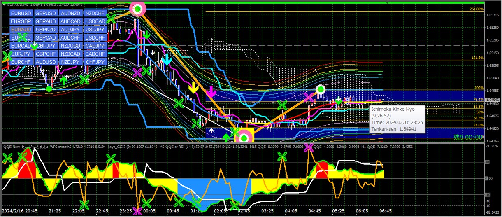The height and width of the screenshot is (217, 502).
Task: Click the large cyan down arrow signal
Action: [166, 60]
